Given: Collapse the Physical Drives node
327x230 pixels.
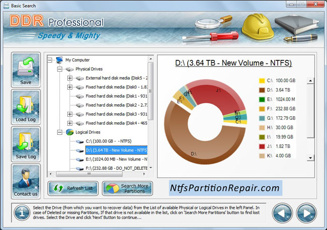Looking at the screenshot, I should coord(60,69).
